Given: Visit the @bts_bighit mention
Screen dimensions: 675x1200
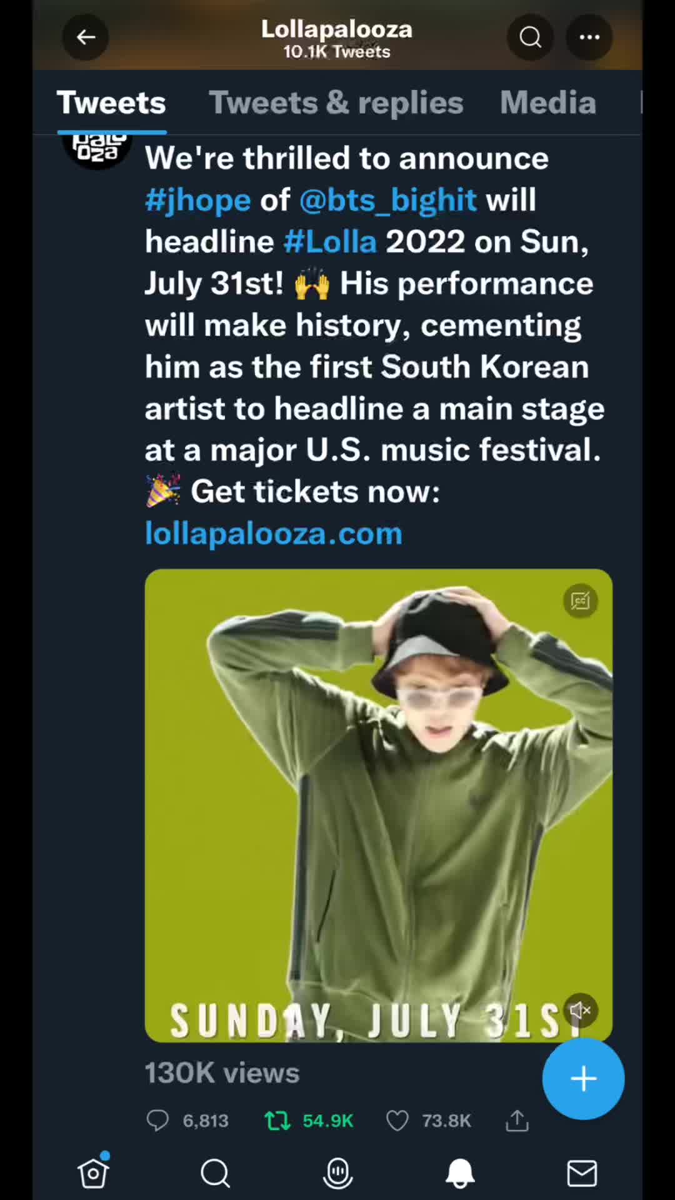Looking at the screenshot, I should pyautogui.click(x=387, y=200).
